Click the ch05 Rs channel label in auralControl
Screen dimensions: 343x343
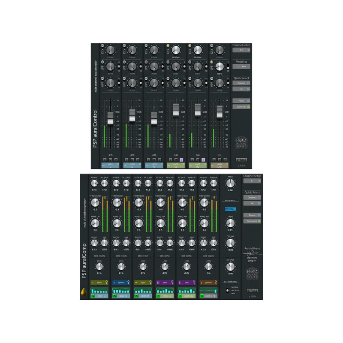[x=198, y=165]
